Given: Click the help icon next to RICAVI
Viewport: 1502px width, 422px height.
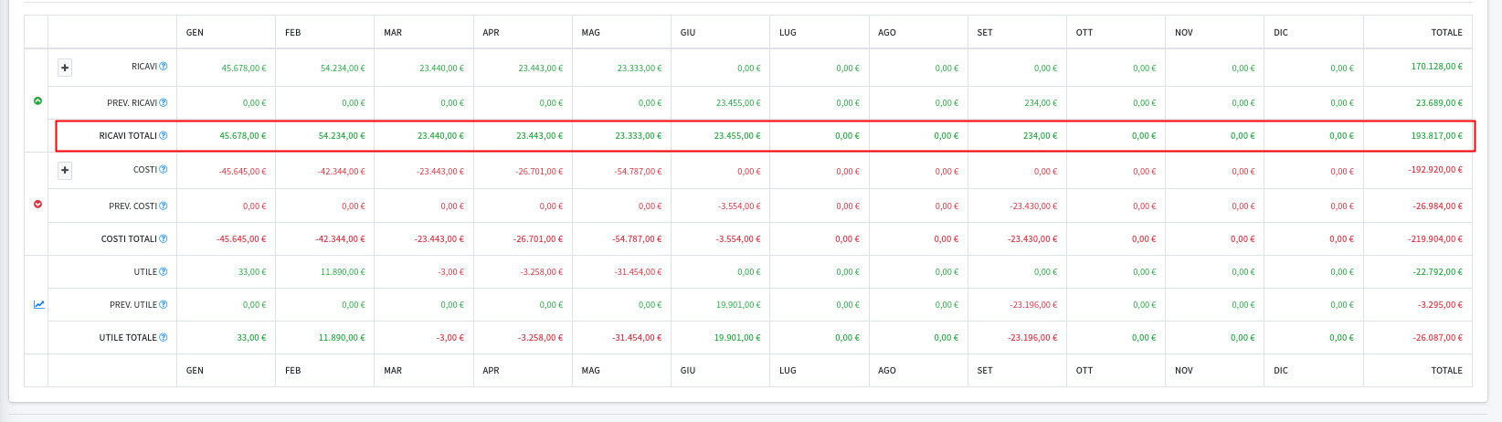Looking at the screenshot, I should click(x=164, y=67).
